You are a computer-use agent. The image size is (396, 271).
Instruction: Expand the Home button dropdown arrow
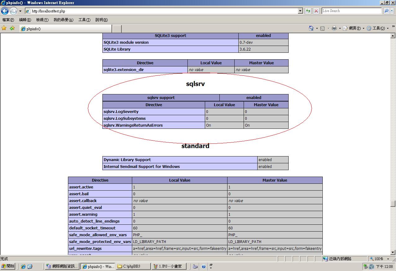point(317,28)
